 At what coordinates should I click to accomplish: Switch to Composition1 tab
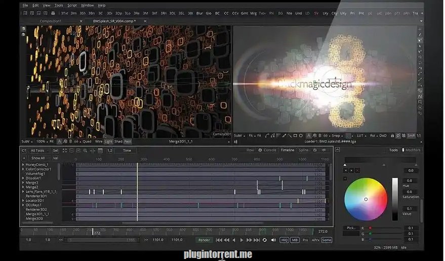(x=51, y=21)
